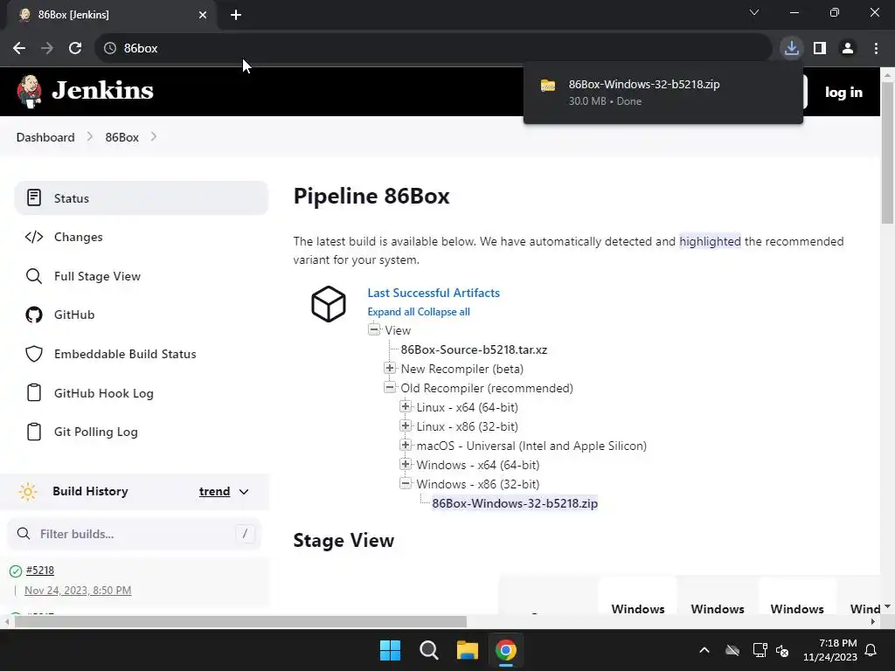Click Chrome icon on taskbar

pyautogui.click(x=506, y=650)
